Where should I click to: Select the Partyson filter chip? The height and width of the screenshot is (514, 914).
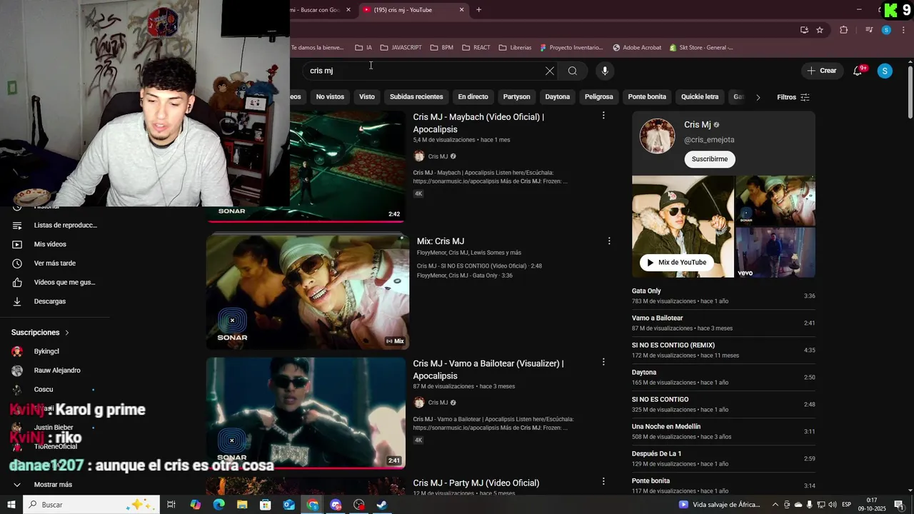[x=516, y=96]
